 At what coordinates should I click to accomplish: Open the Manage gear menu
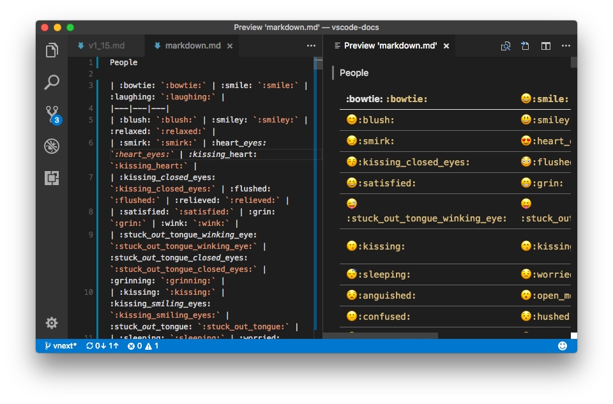52,323
